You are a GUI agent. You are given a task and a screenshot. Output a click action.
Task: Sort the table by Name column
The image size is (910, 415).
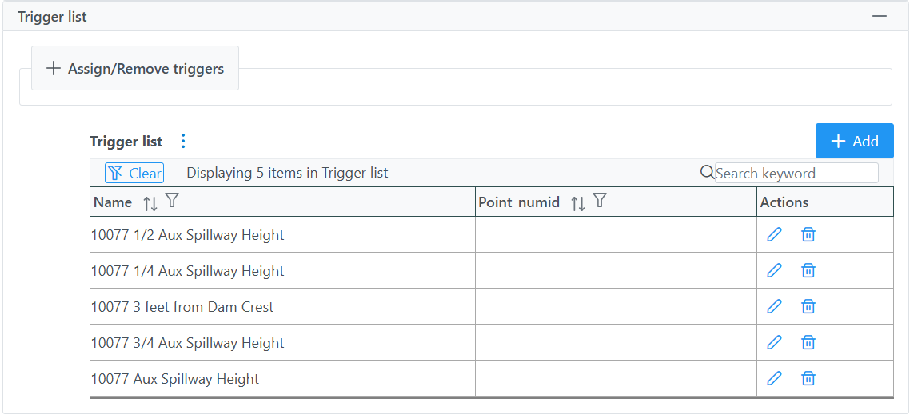(x=150, y=203)
